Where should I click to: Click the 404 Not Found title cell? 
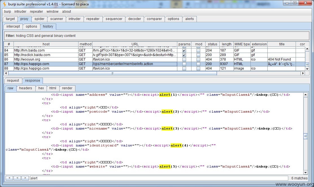(x=282, y=59)
